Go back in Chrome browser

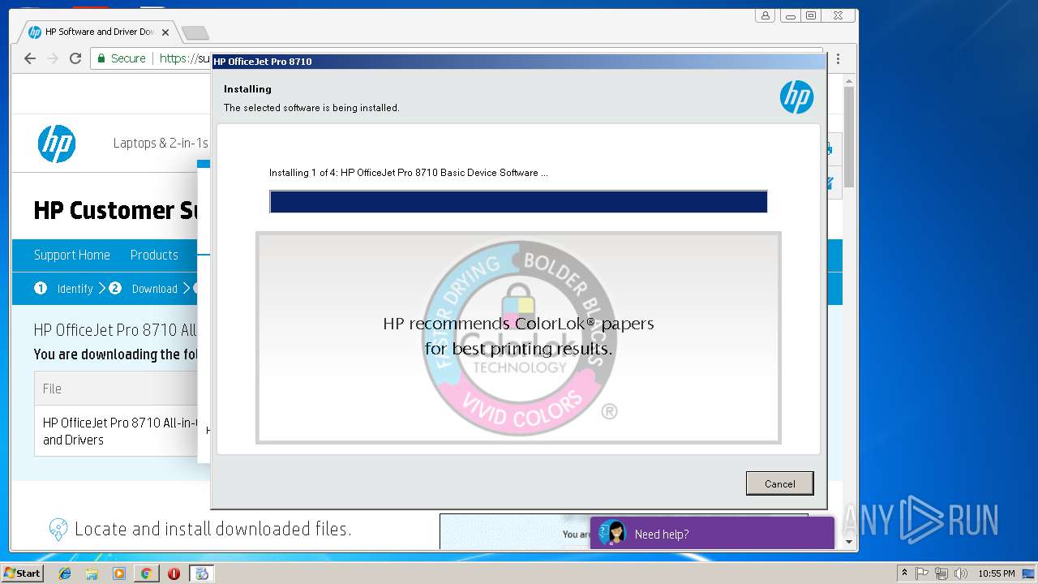[30, 58]
